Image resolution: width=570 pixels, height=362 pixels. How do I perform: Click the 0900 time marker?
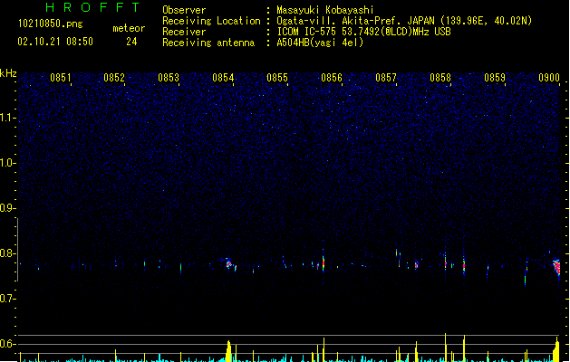549,78
